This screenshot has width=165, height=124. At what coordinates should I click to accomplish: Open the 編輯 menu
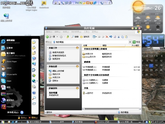(x=57, y=32)
